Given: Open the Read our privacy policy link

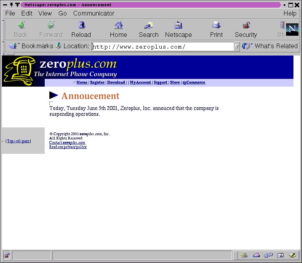Looking at the screenshot, I should 68,147.
